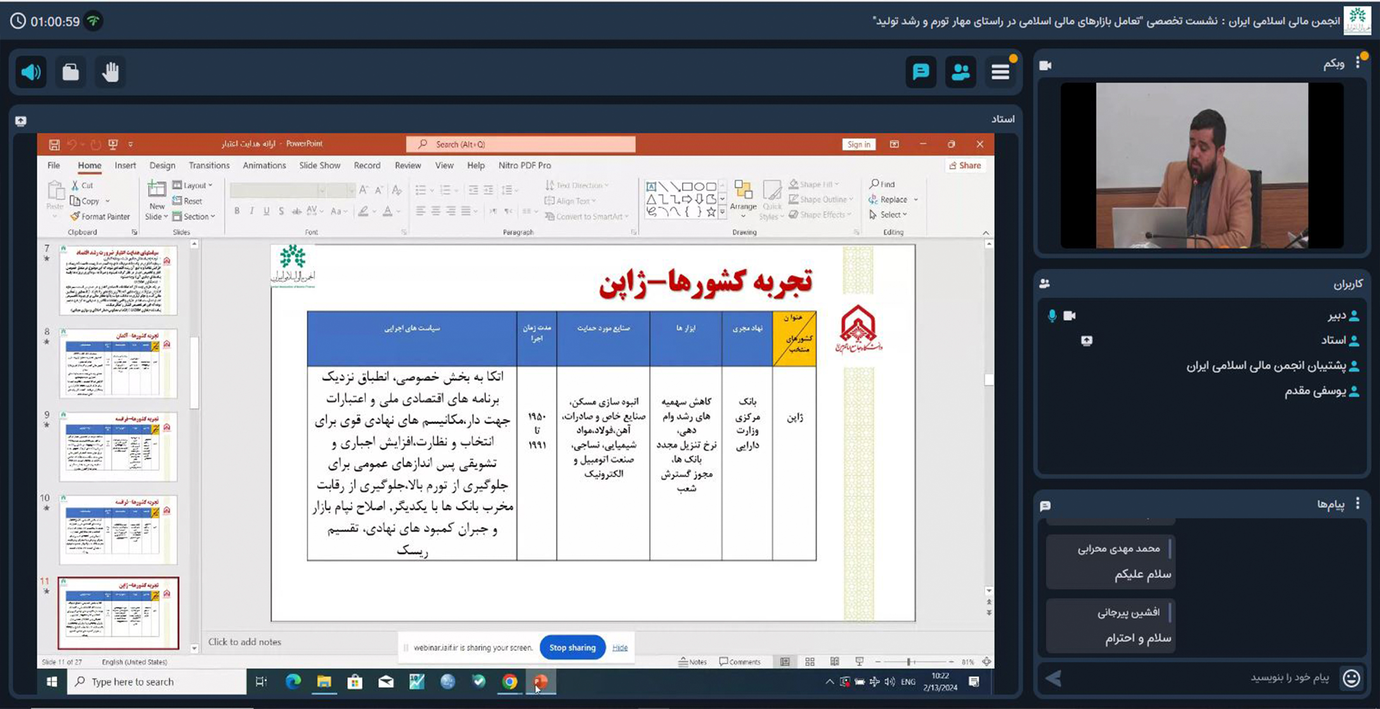Switch to the Transitions ribbon tab

pyautogui.click(x=209, y=166)
